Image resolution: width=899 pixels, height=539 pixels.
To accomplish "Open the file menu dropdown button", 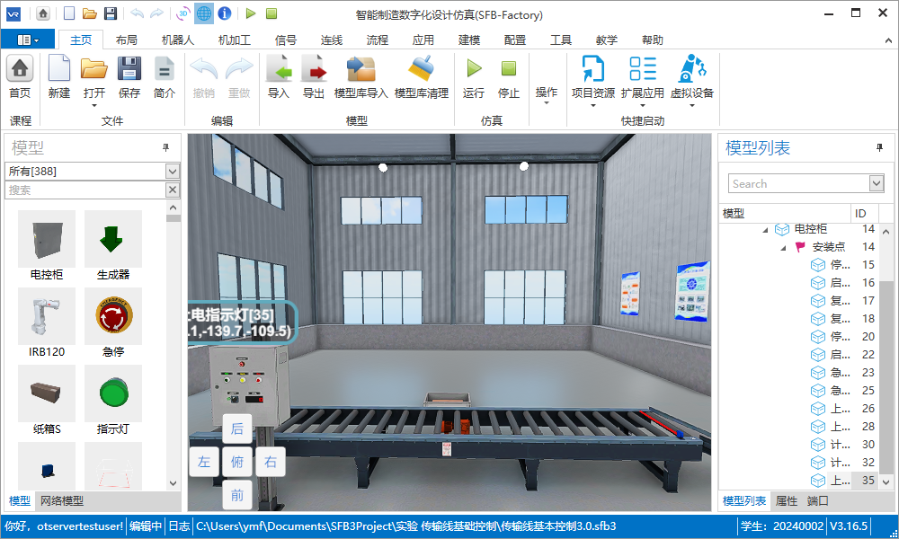I will point(28,40).
